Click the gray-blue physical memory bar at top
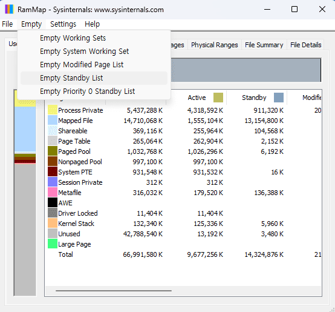Viewport: 335px width, 312px height. pyautogui.click(x=246, y=70)
